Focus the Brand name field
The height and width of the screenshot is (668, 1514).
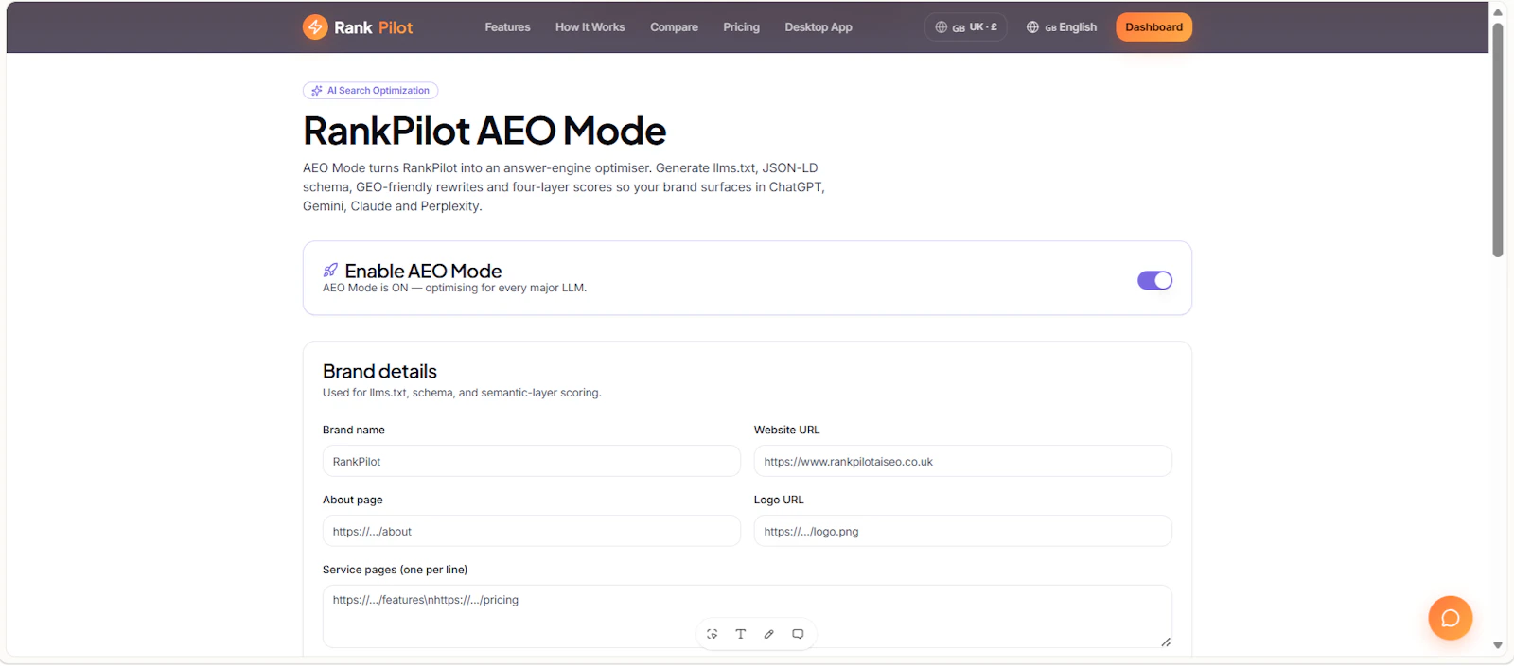pos(531,461)
